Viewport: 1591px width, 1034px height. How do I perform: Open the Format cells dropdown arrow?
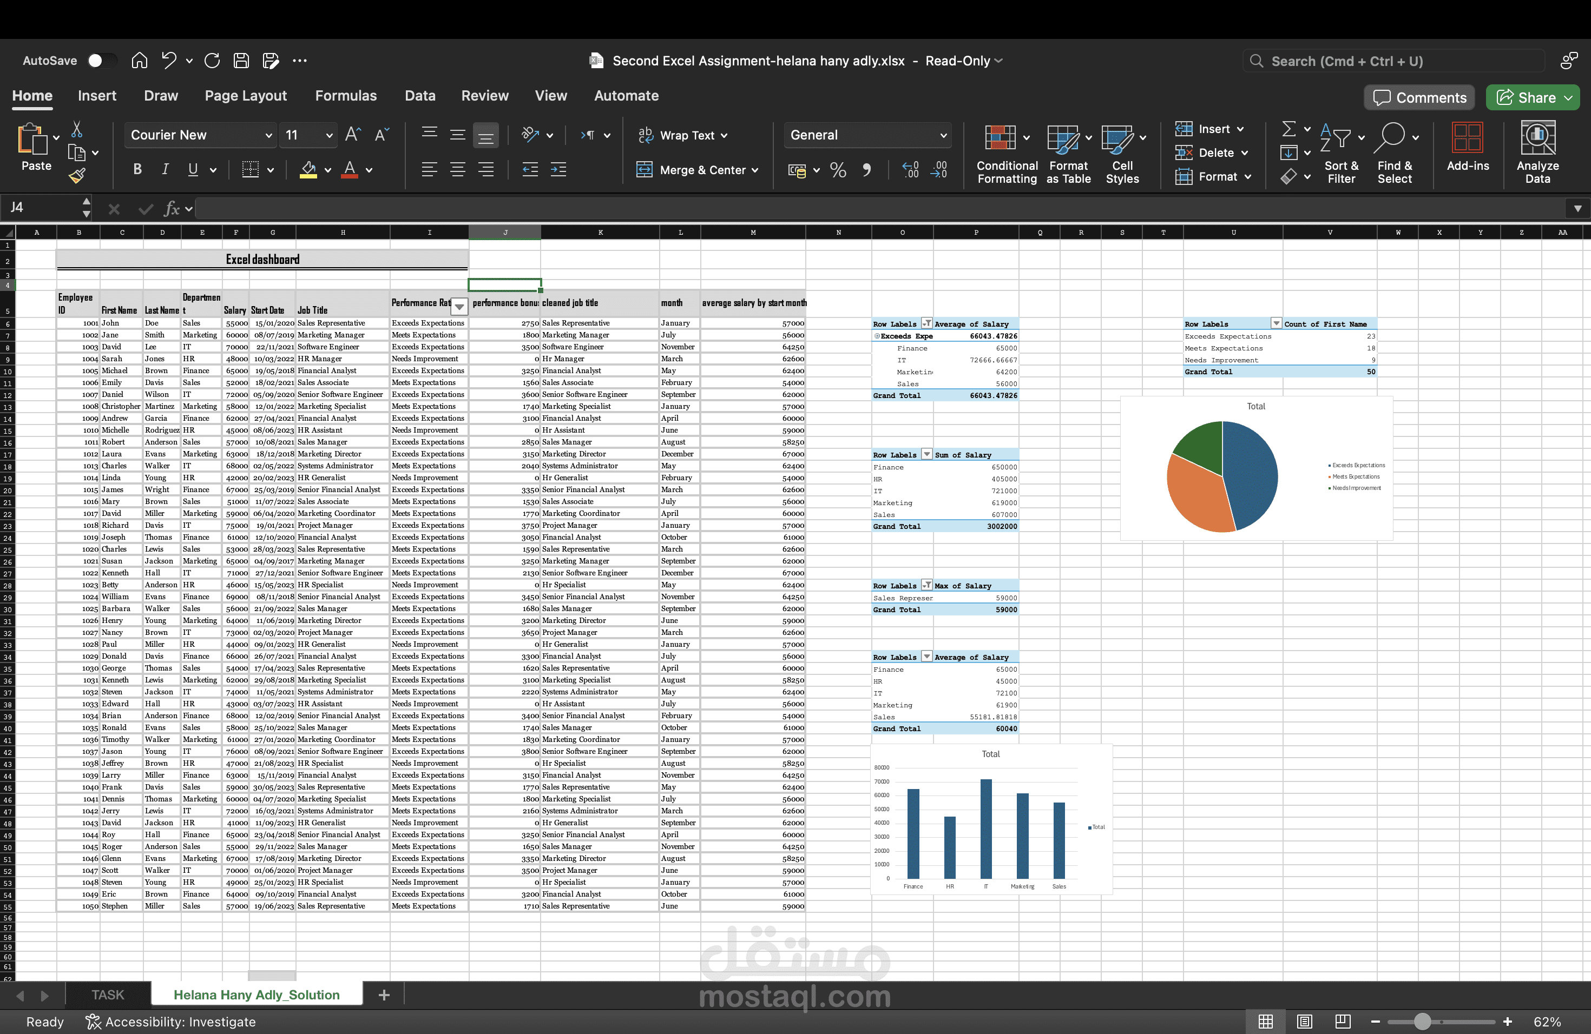pos(1248,177)
